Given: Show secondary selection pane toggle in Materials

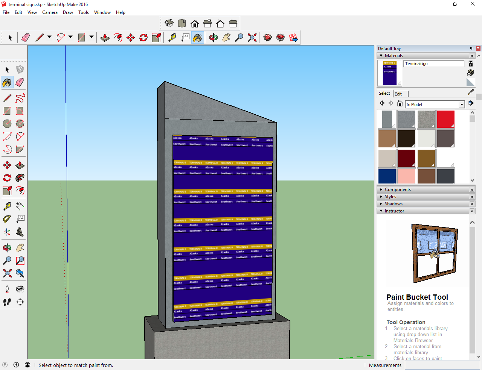Looking at the screenshot, I should pos(470,64).
